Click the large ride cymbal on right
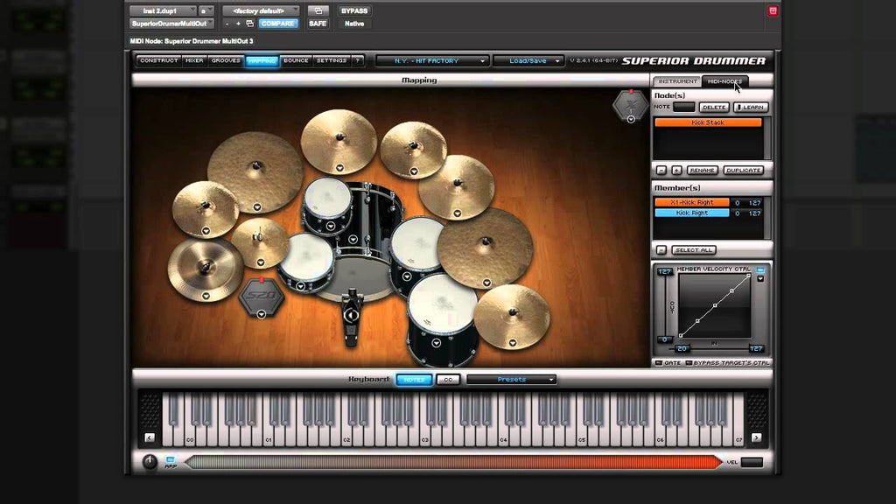896x504 pixels. pos(485,247)
